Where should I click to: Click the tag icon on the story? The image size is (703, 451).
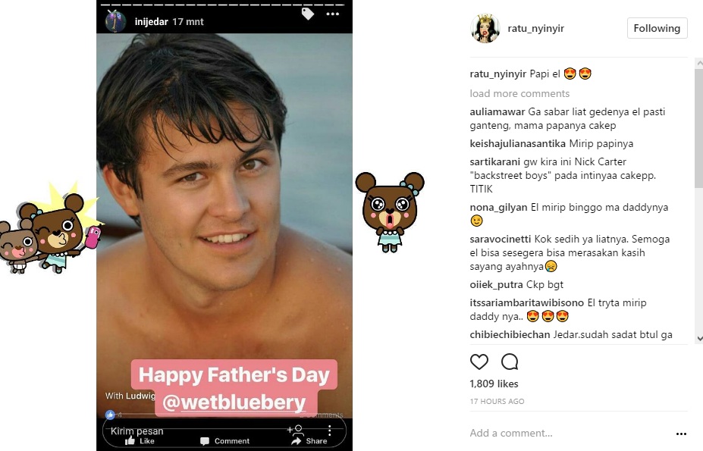[308, 14]
